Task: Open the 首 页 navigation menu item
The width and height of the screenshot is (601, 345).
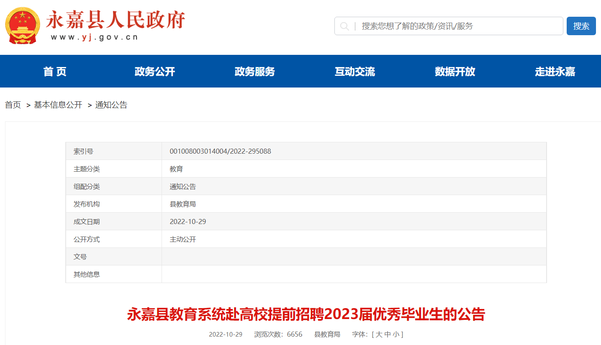Action: coord(55,72)
